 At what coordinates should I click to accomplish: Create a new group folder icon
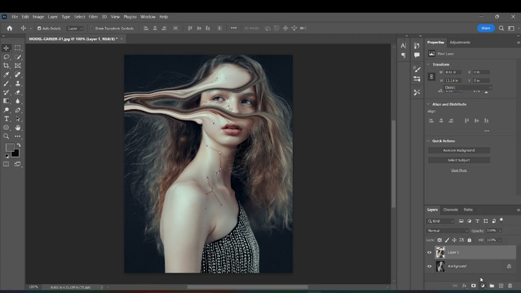pos(492,286)
